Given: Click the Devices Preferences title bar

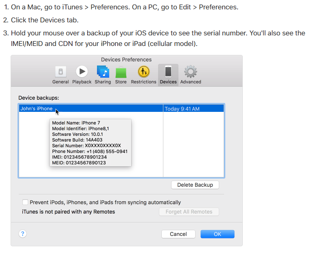Looking at the screenshot, I should click(126, 59).
